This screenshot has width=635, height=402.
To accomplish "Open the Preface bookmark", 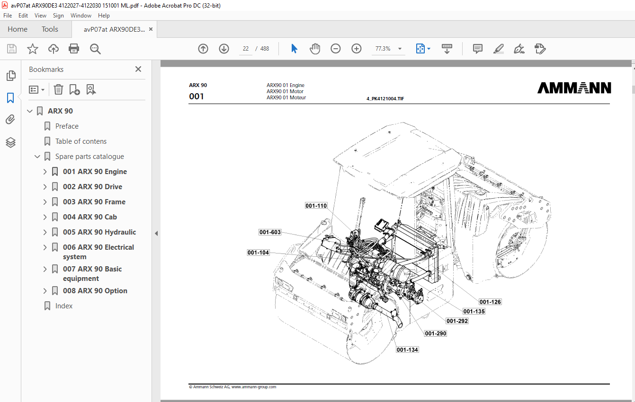I will pyautogui.click(x=67, y=126).
